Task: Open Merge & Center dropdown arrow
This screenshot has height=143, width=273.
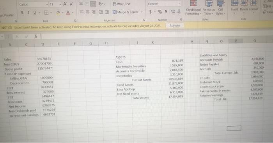Action: pos(142,12)
